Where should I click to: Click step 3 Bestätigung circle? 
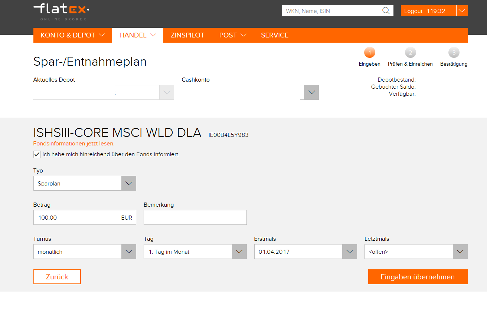click(454, 53)
